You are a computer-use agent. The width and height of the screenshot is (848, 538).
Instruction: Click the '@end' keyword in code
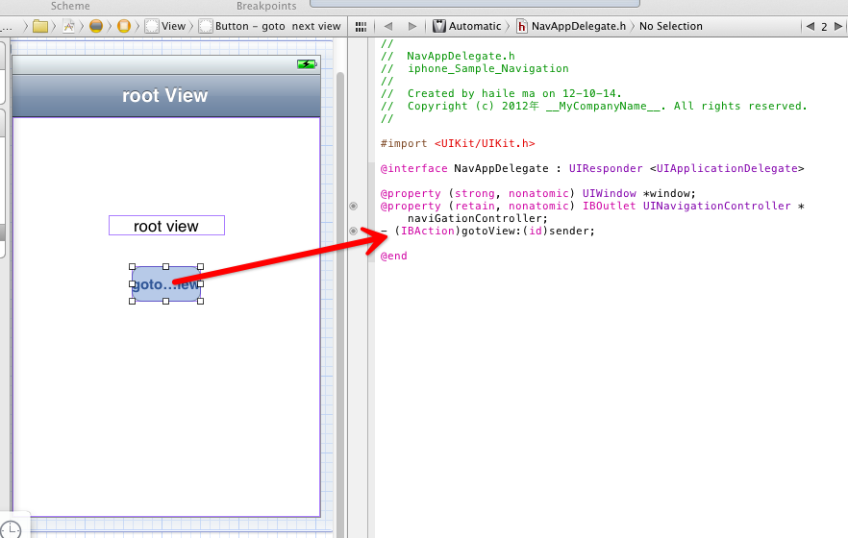394,257
